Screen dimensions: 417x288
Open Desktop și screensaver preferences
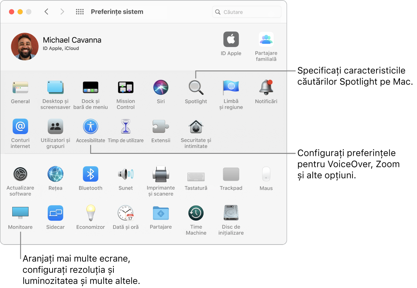(55, 88)
